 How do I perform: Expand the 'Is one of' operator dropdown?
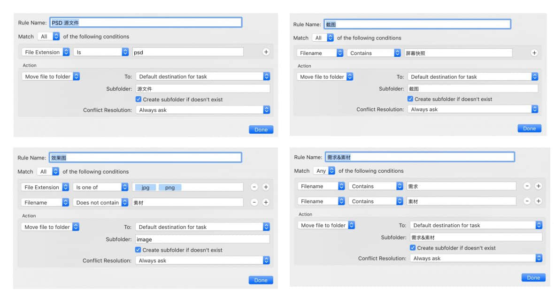pos(100,187)
